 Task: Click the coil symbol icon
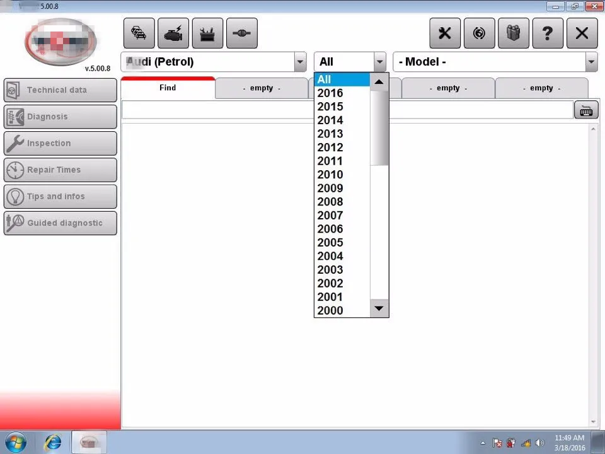point(479,33)
